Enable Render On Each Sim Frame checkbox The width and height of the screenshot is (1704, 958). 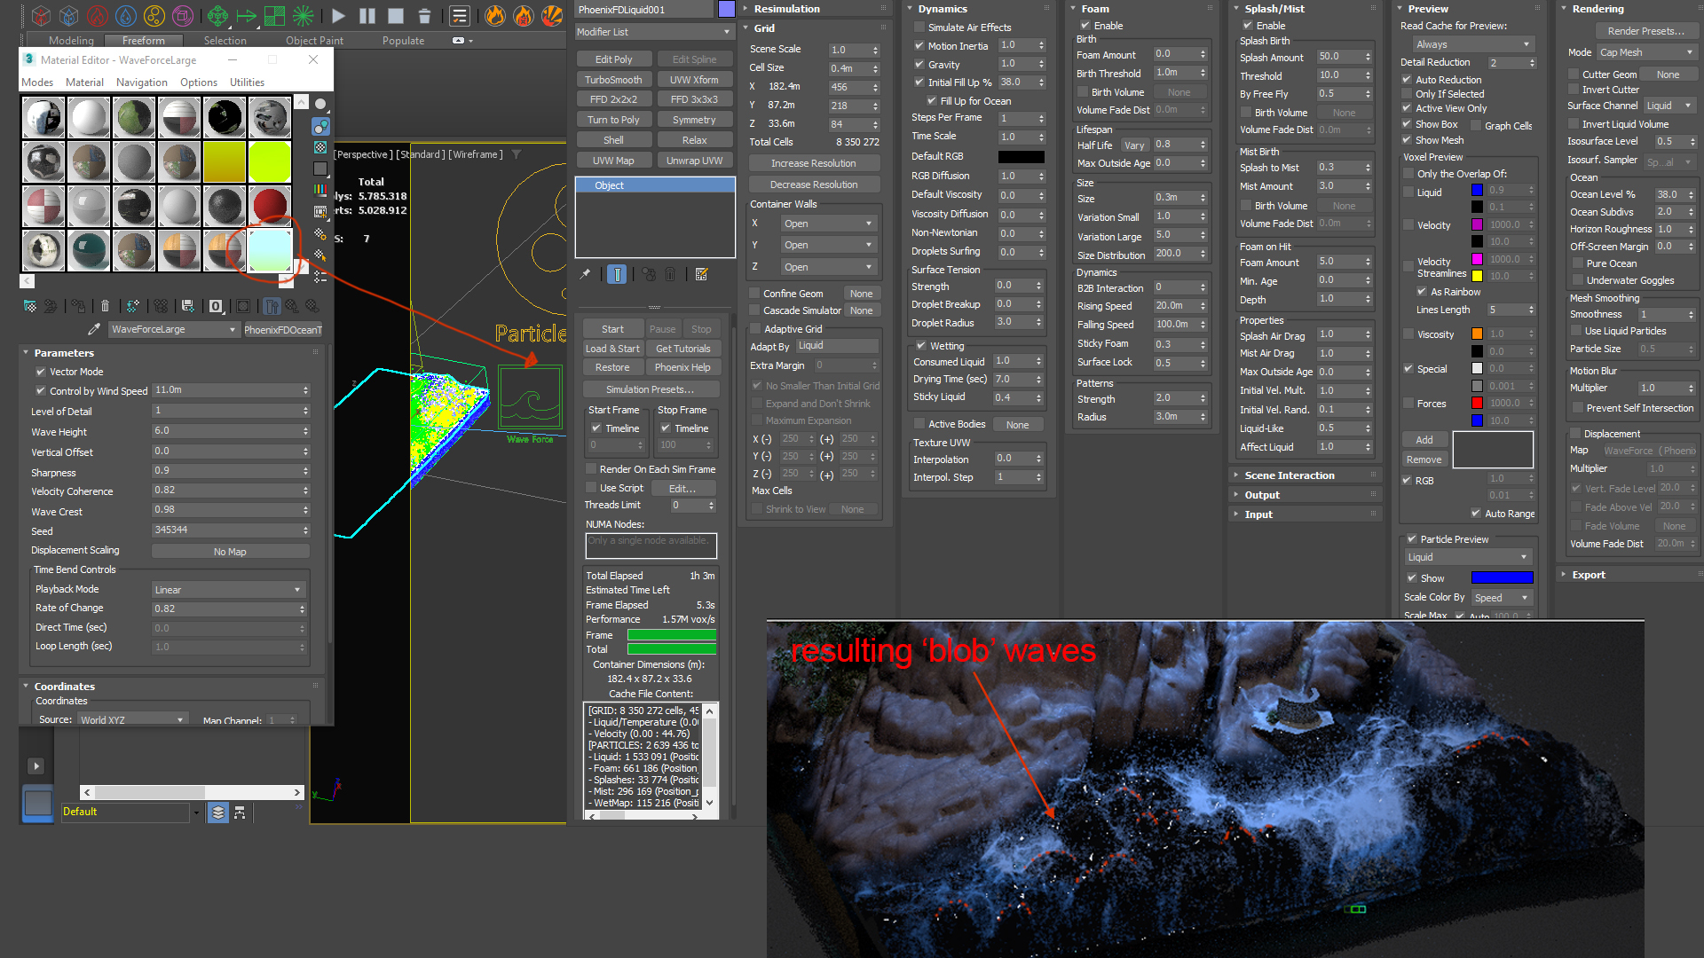tap(590, 469)
